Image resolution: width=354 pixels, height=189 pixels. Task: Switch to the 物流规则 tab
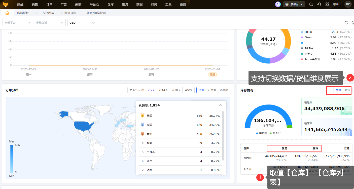70,13
